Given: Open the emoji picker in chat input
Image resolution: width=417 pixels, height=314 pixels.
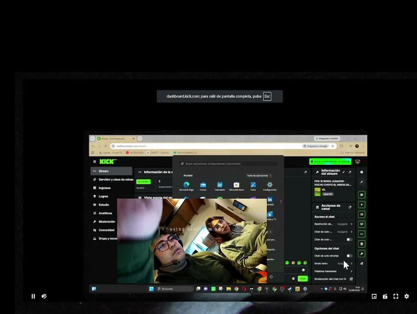Looking at the screenshot, I should [x=303, y=270].
